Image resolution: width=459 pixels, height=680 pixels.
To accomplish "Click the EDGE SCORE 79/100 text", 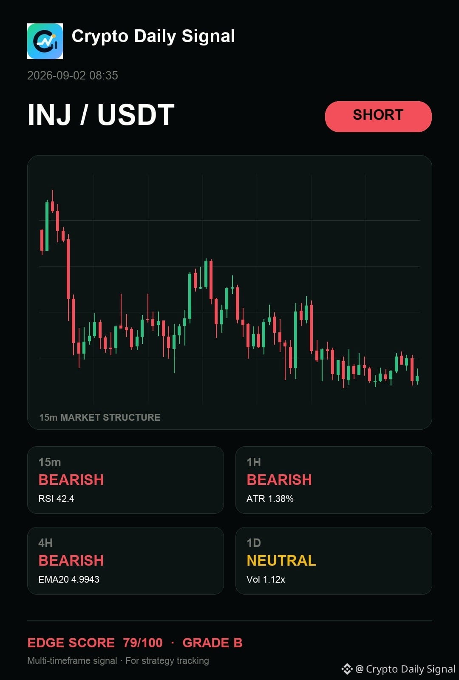I will click(x=95, y=643).
